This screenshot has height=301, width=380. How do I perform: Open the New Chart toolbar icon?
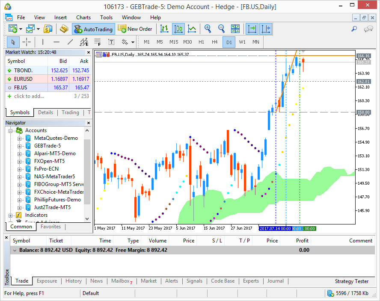tap(12, 29)
